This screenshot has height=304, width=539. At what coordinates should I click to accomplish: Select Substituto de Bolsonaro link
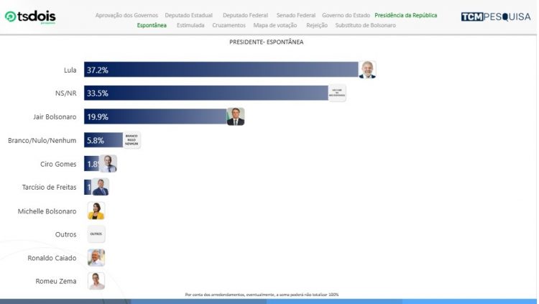[x=365, y=25]
